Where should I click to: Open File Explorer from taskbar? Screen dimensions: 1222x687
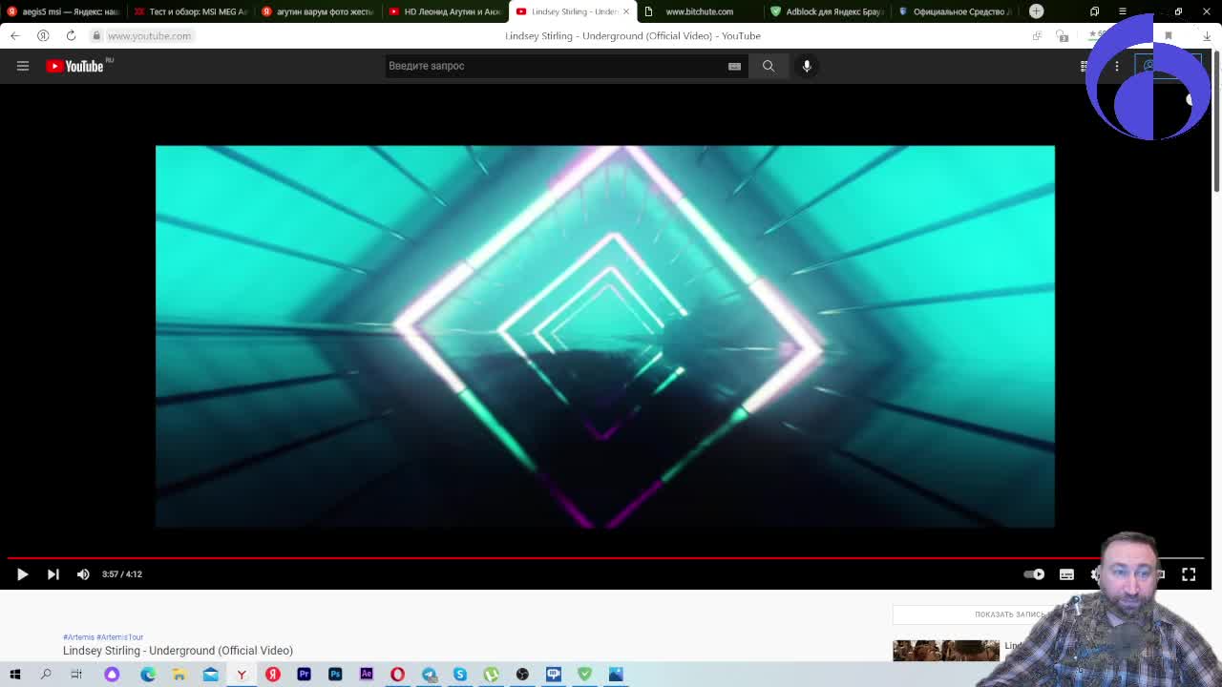point(179,675)
